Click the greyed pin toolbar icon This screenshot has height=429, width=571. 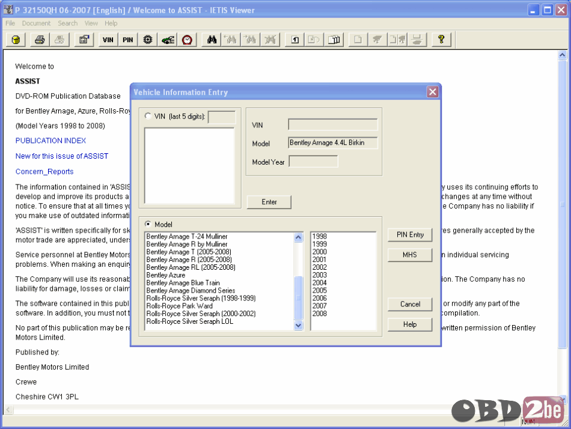[x=377, y=40]
